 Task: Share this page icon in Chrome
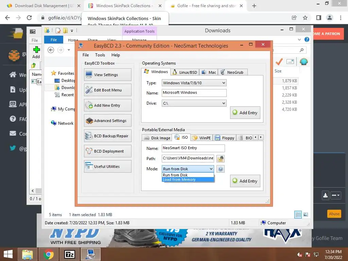294,18
